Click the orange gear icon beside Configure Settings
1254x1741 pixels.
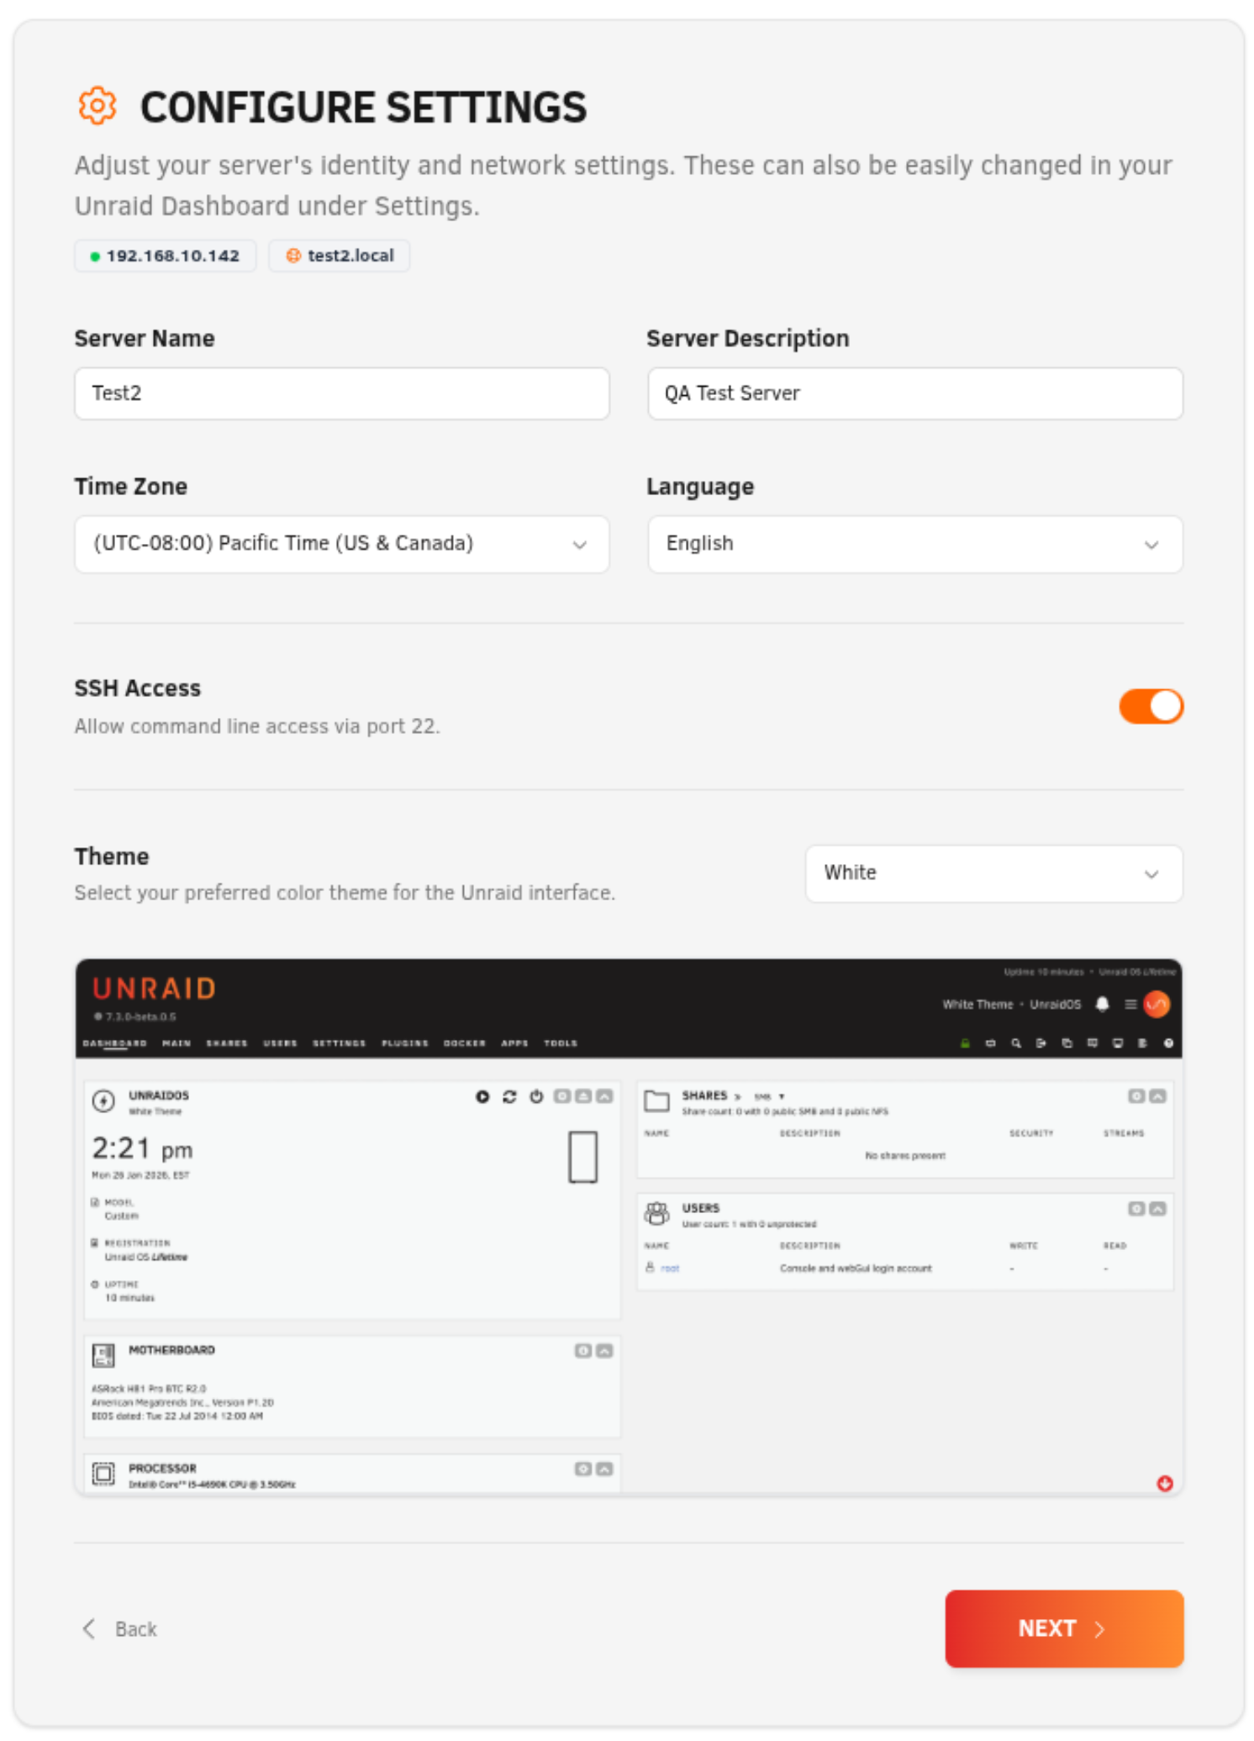tap(97, 107)
